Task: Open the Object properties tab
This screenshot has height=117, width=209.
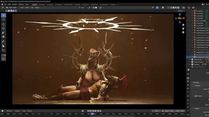Action: 188,100
